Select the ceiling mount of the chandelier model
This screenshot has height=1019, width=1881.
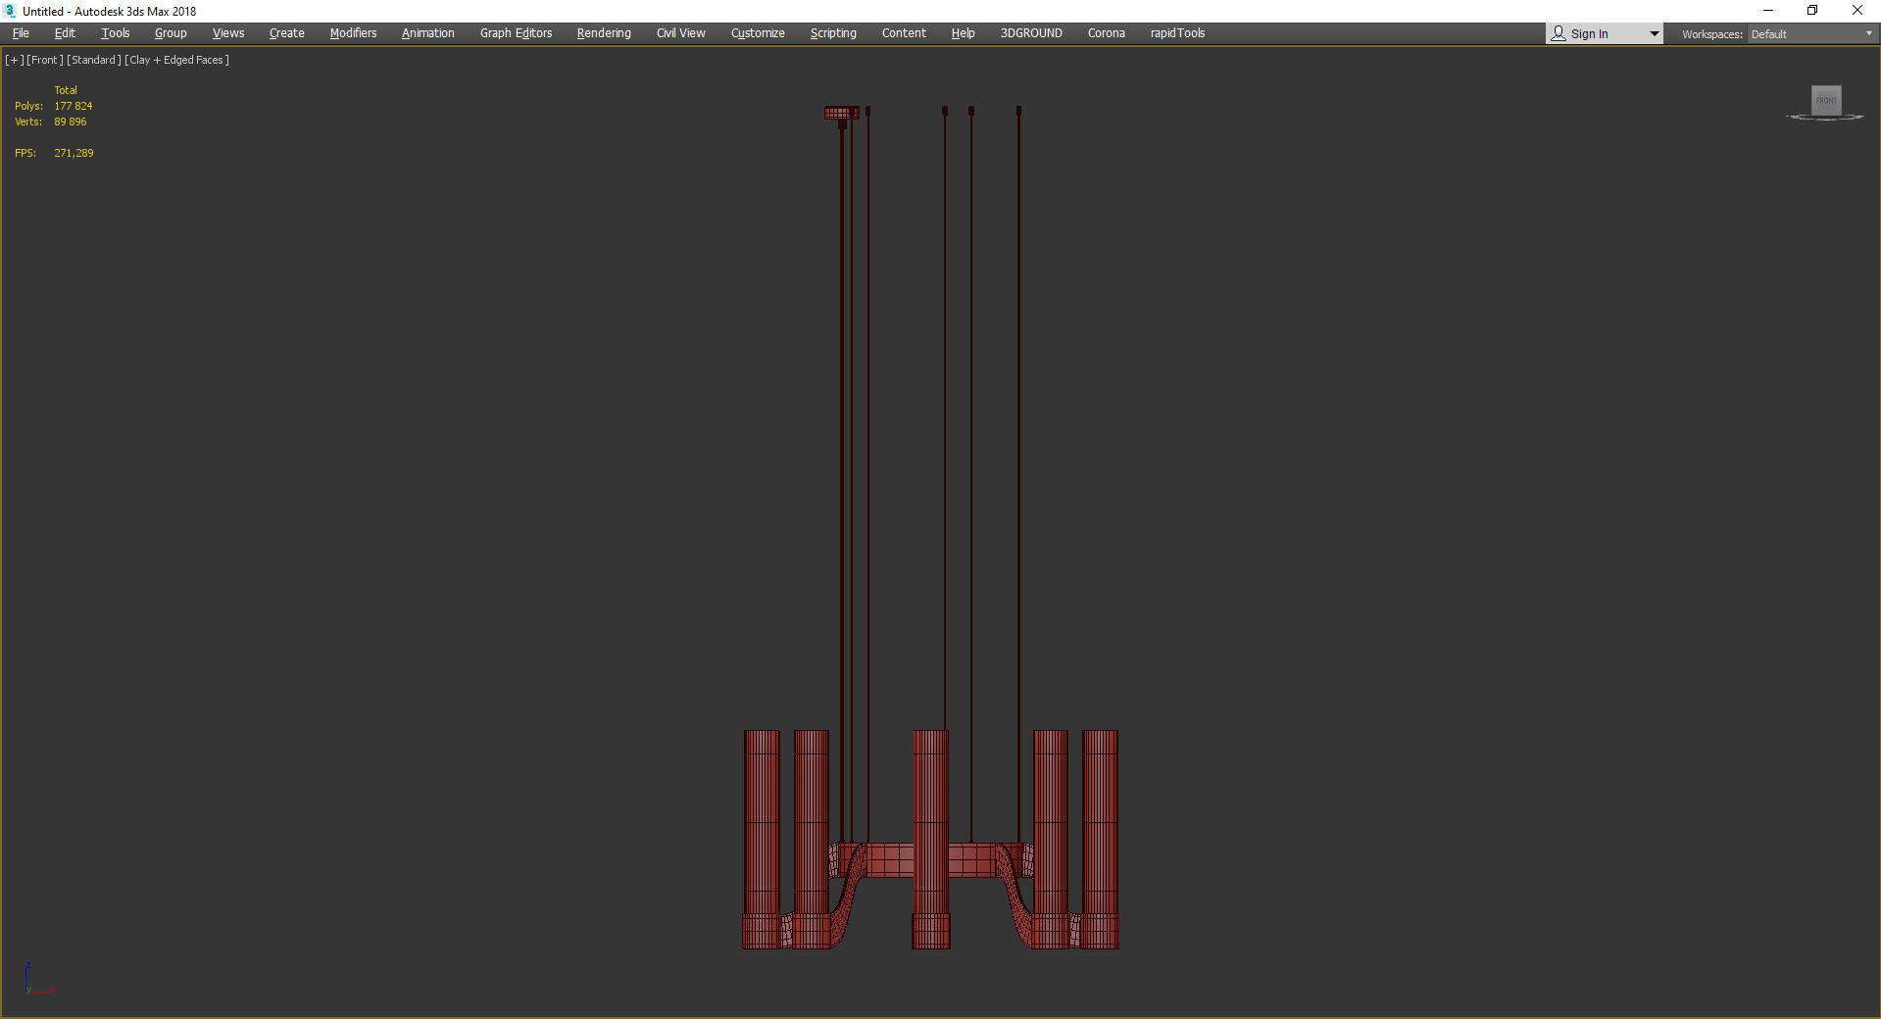coord(841,113)
